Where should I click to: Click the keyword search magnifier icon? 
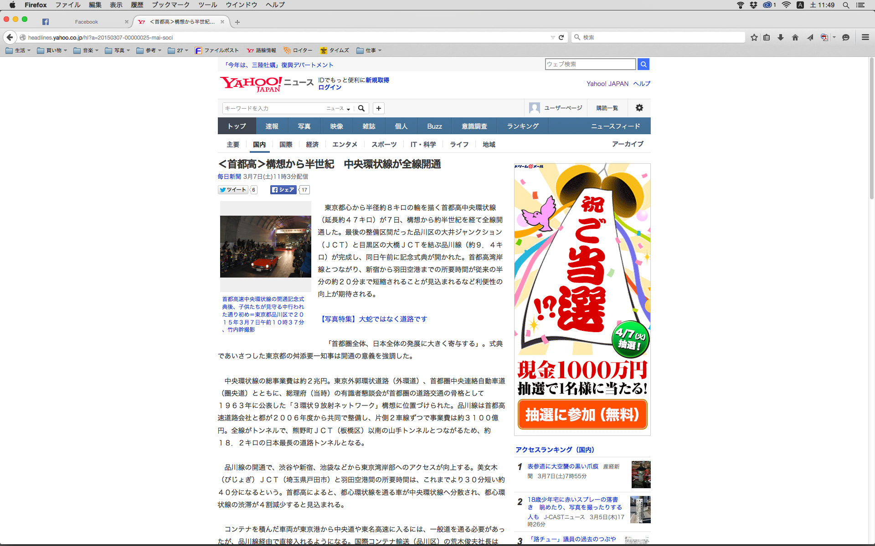(x=361, y=108)
